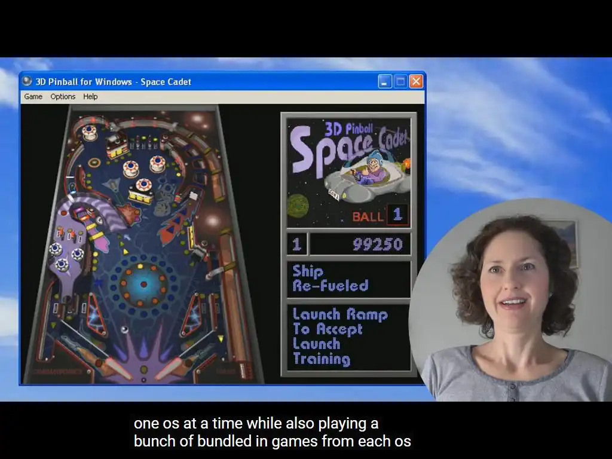
Task: Click the score value 99250
Action: pyautogui.click(x=378, y=244)
